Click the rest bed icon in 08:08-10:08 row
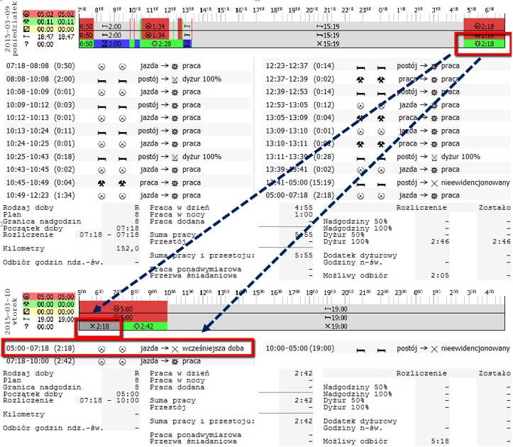The width and height of the screenshot is (513, 447). point(101,80)
